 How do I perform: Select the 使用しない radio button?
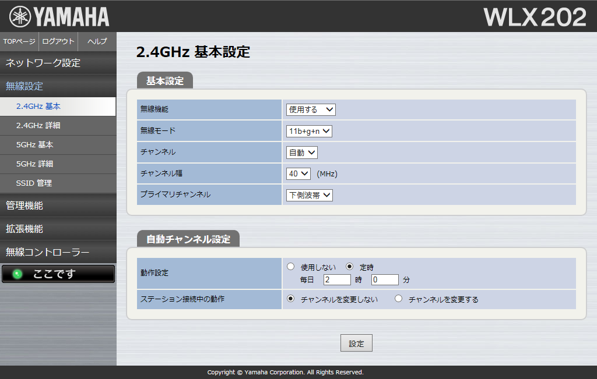coord(290,267)
